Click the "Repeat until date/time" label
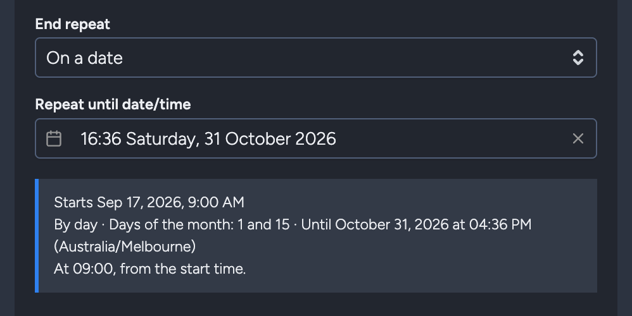 tap(113, 104)
